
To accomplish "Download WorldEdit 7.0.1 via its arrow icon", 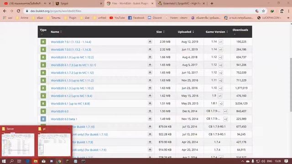I will point(150,41).
